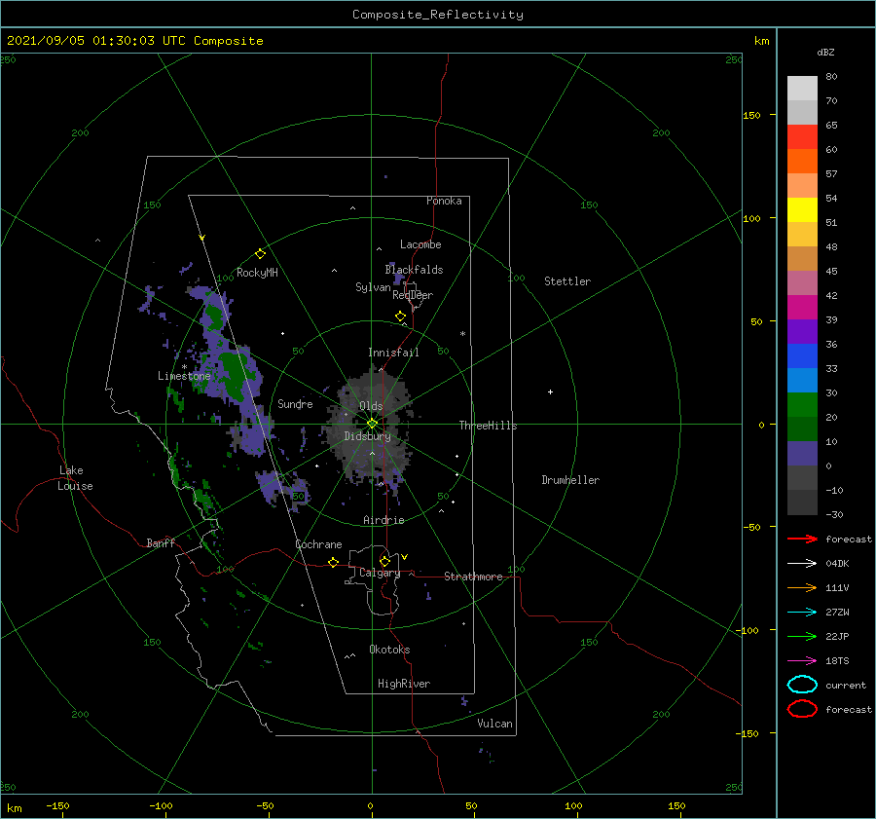Click the Olds label

point(371,406)
